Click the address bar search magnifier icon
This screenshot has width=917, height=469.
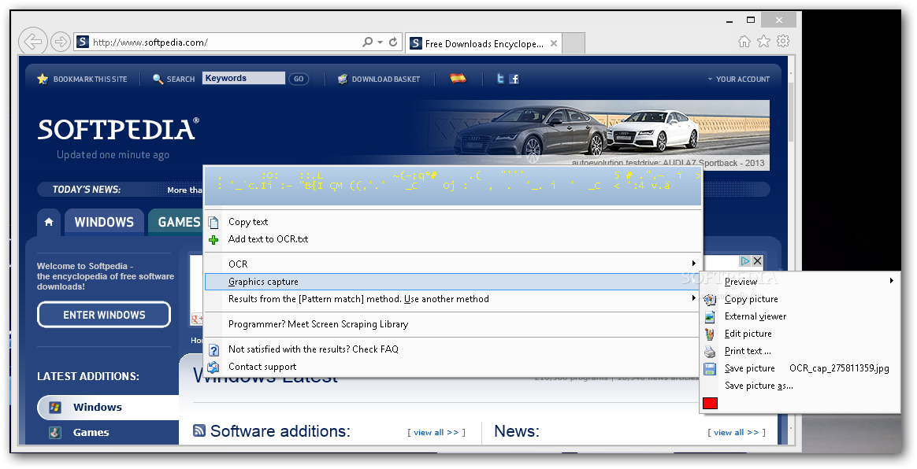click(367, 42)
